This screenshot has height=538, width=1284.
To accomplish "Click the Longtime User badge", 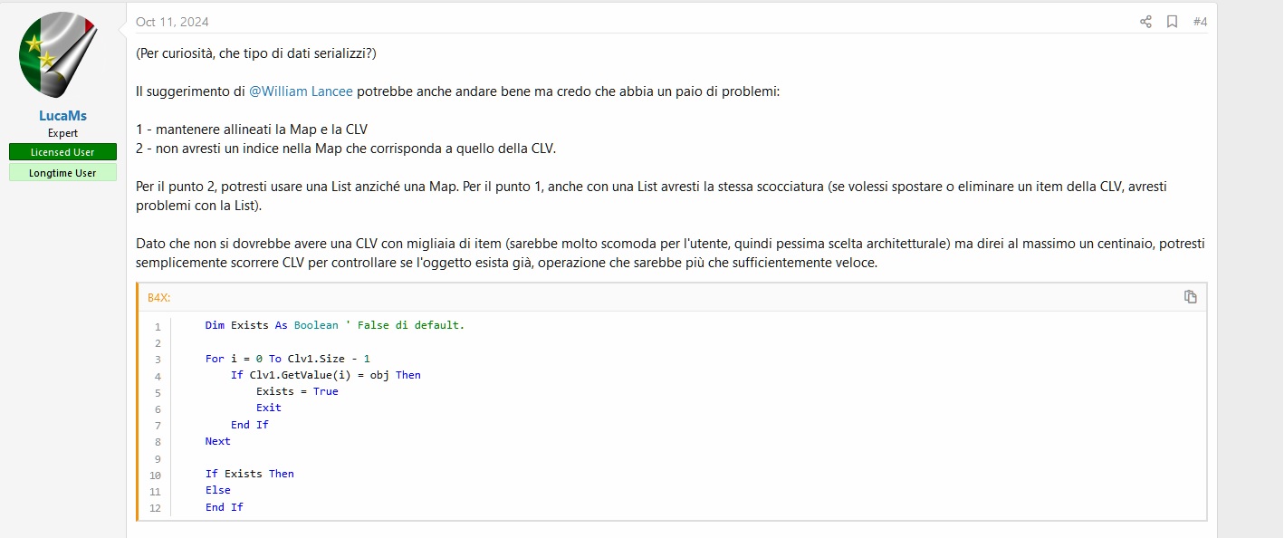I will (x=62, y=173).
